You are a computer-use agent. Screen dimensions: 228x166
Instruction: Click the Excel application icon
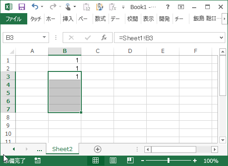tap(9, 7)
